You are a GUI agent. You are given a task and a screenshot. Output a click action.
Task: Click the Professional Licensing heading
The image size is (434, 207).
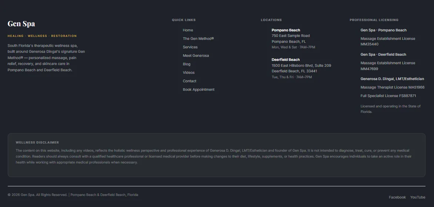point(374,20)
